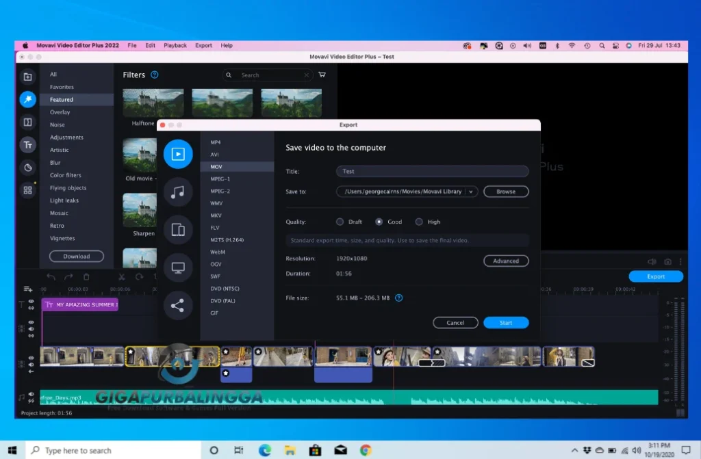701x459 pixels.
Task: Select the Draft quality option
Action: coord(340,222)
